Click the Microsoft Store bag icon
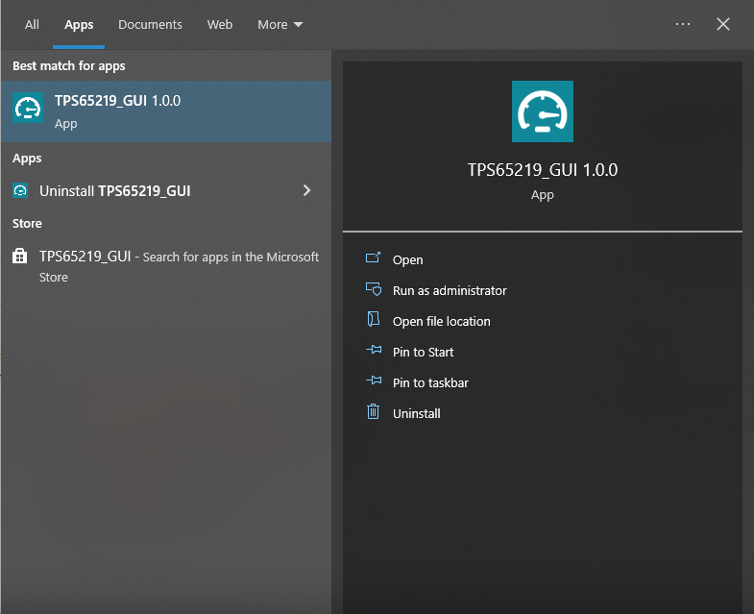The height and width of the screenshot is (614, 754). coord(20,258)
